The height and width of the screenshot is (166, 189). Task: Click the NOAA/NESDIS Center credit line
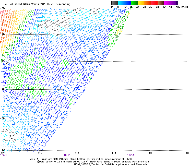pyautogui.click(x=110, y=164)
